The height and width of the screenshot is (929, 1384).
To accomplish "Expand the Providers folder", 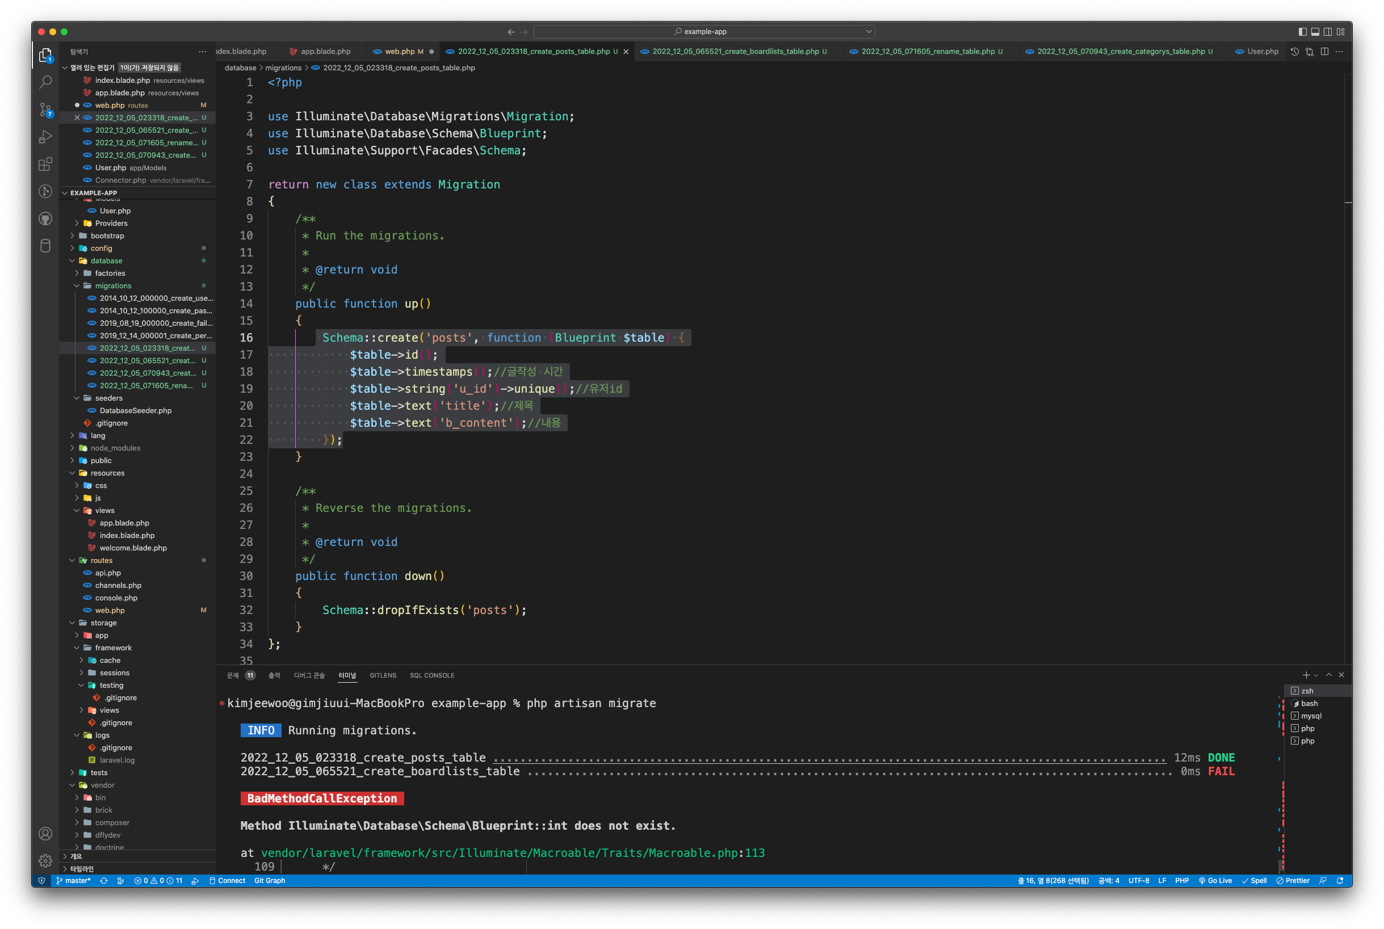I will click(111, 224).
